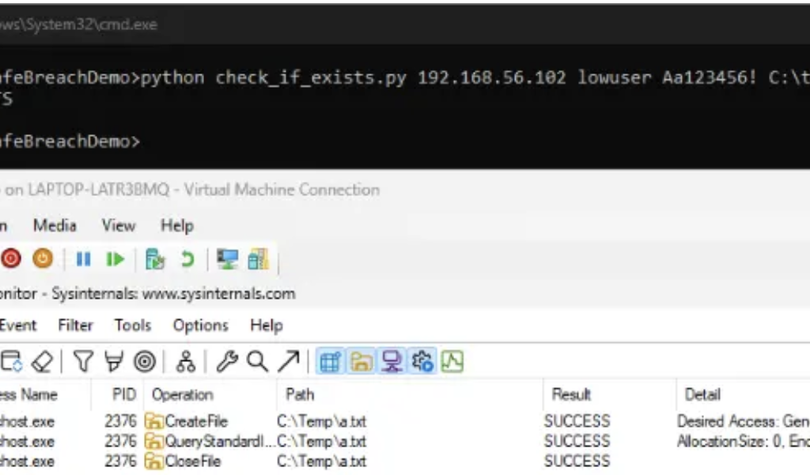Open the Tools menu in Process Monitor

132,325
